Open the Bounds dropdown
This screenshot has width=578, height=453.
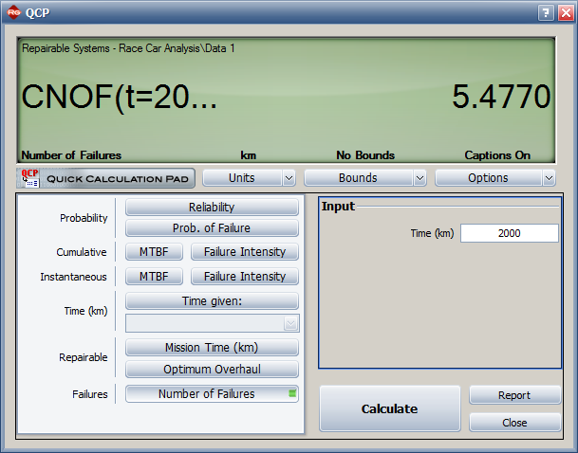tap(364, 178)
